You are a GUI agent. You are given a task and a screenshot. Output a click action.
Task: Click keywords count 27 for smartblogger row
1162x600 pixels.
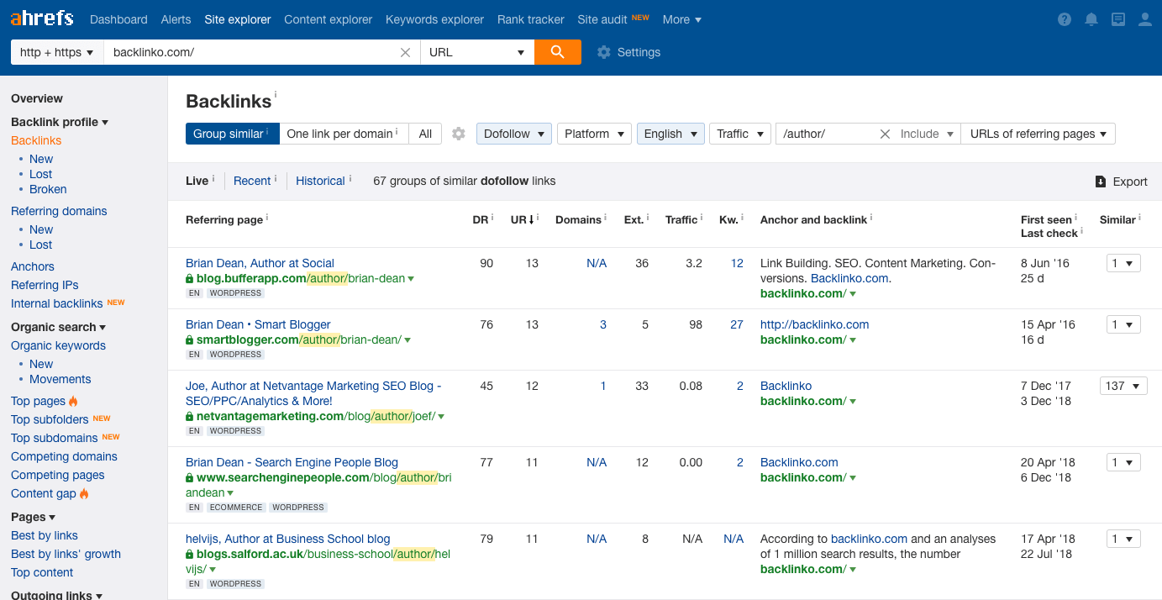click(x=737, y=324)
